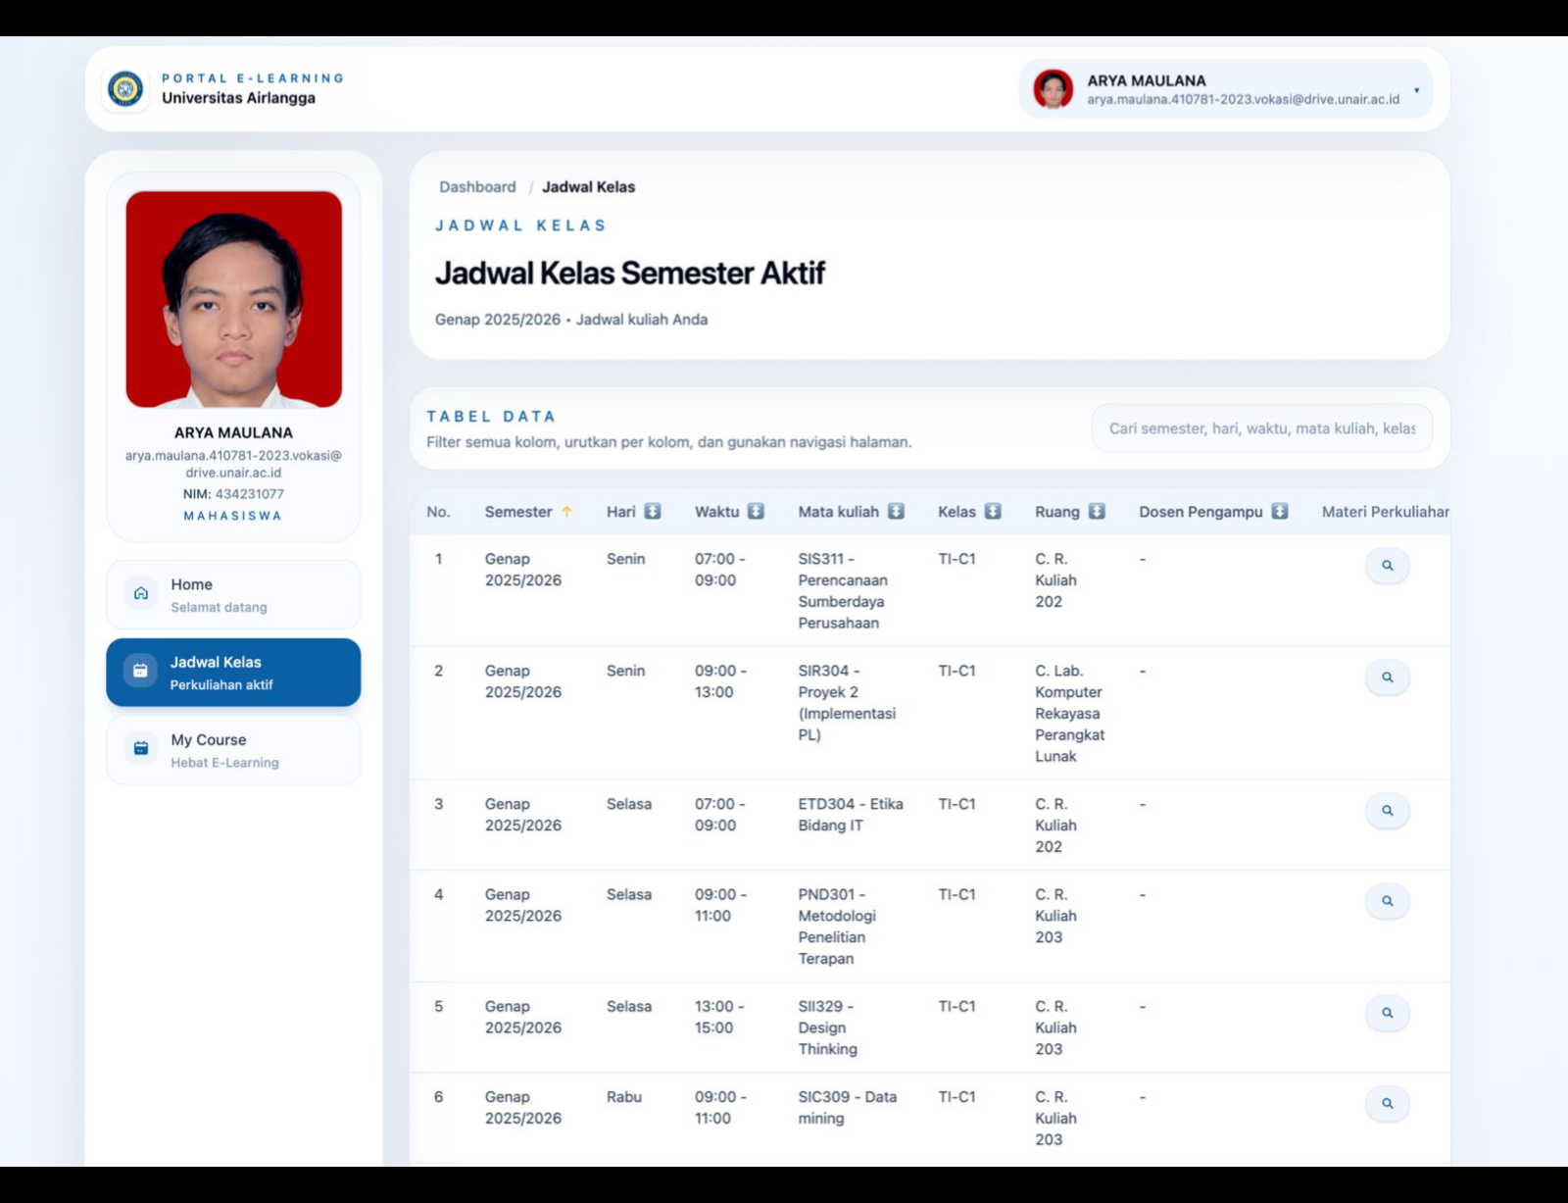This screenshot has width=1568, height=1203.
Task: Toggle sorting on the Kelas column
Action: click(x=994, y=511)
